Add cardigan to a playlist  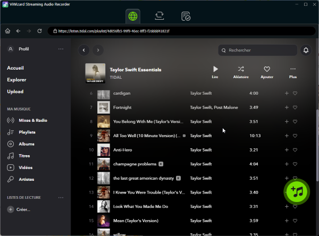(287, 93)
